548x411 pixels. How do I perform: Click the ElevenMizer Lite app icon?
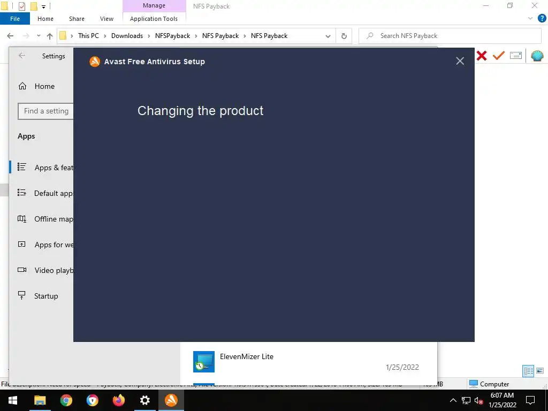[x=204, y=362]
